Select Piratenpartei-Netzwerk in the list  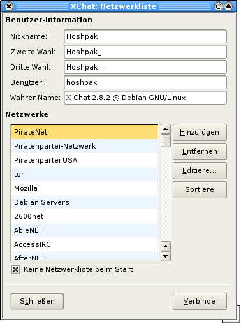[85, 146]
